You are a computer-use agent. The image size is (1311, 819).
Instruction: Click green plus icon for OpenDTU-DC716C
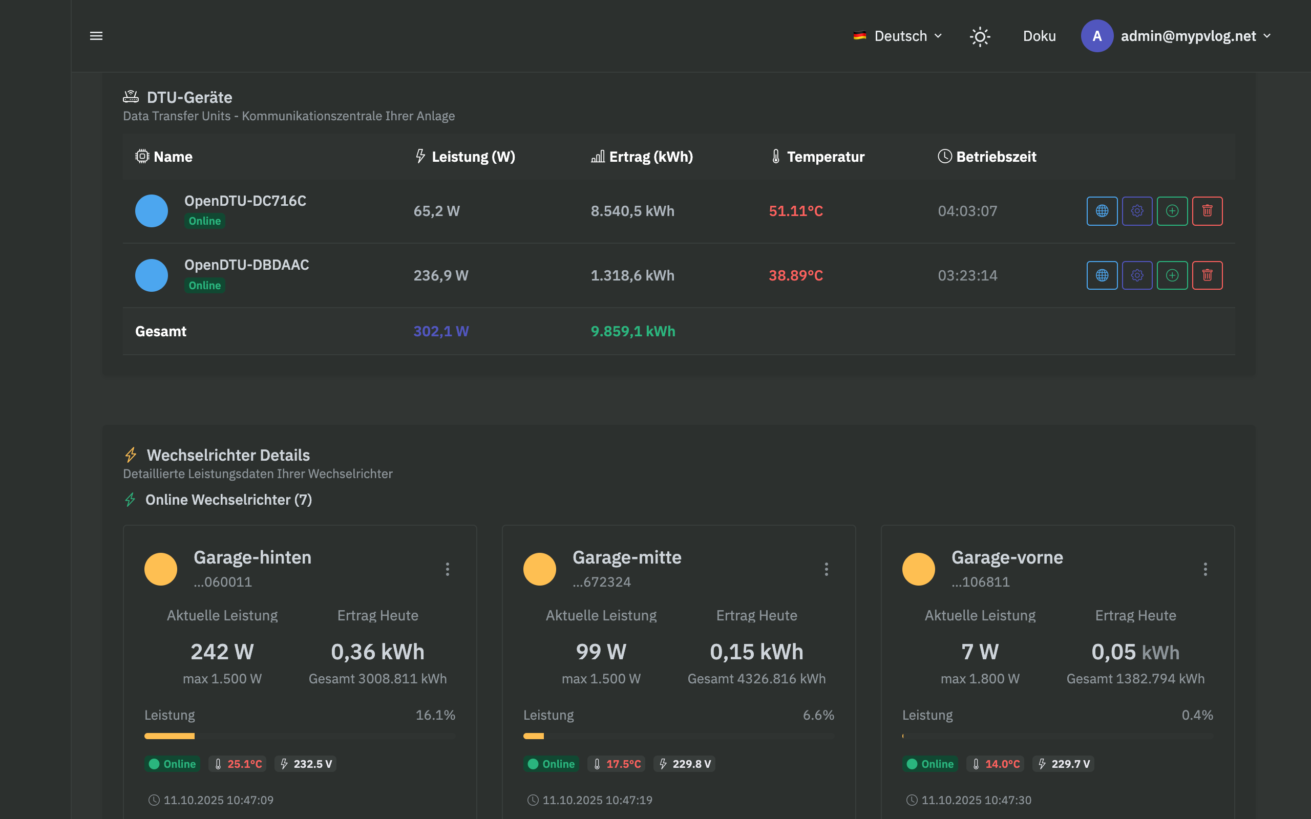pos(1172,211)
